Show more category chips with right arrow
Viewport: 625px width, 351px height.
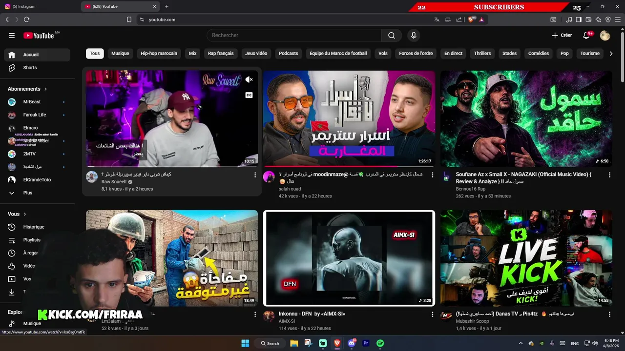(610, 54)
